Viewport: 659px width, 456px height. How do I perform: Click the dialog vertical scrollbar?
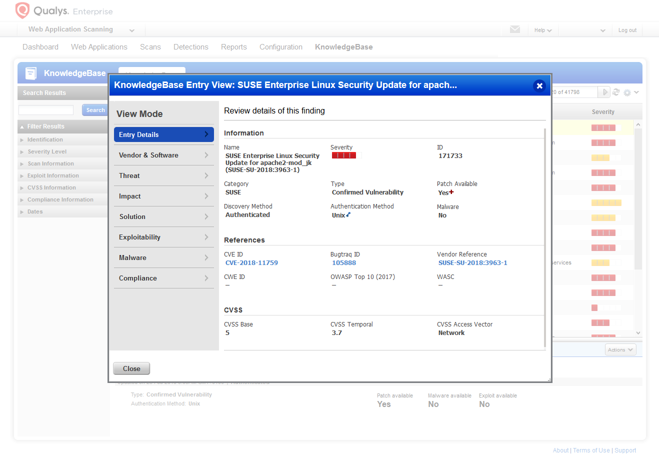click(x=545, y=237)
